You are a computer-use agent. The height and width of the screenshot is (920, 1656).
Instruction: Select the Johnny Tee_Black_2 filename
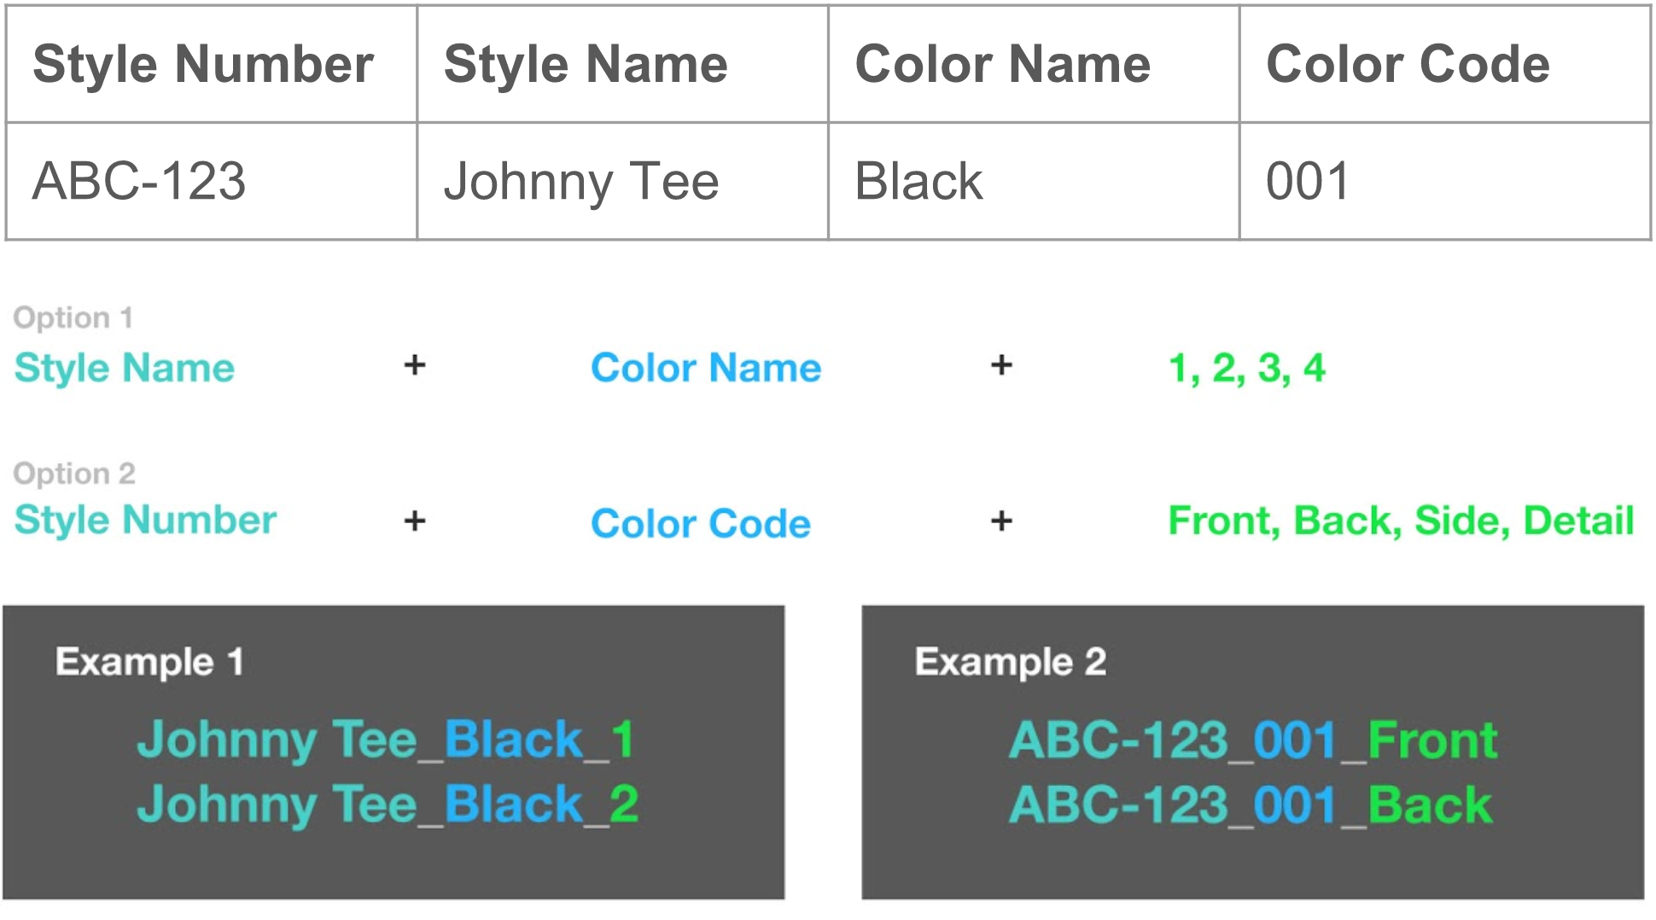point(388,804)
